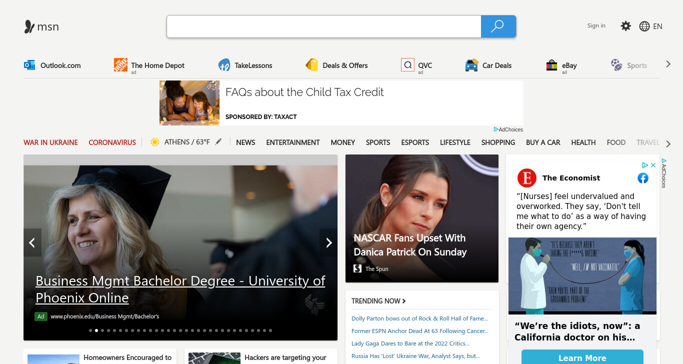Select the SHOPPING category
The height and width of the screenshot is (364, 683).
(498, 142)
